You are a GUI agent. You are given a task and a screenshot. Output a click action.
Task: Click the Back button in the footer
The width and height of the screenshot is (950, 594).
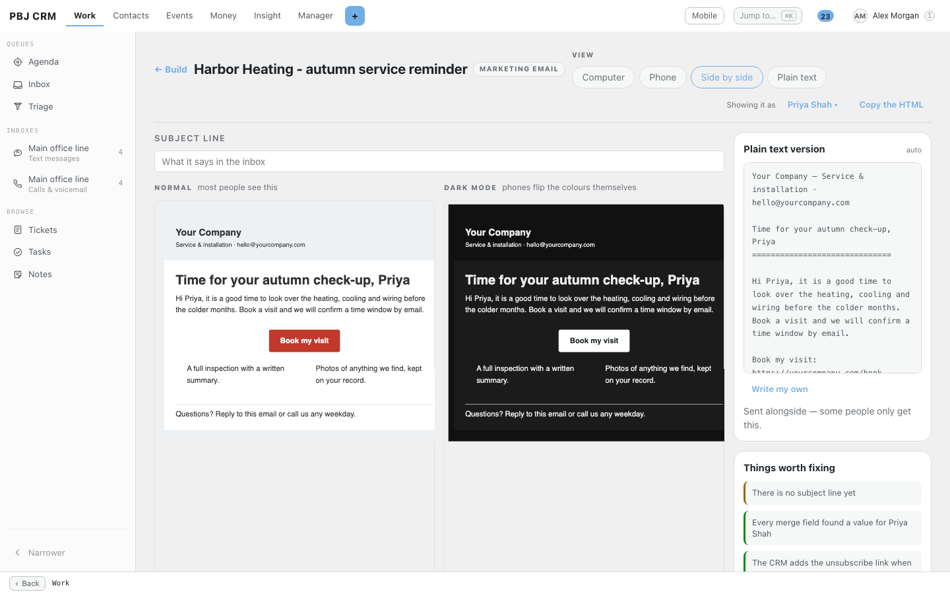pos(27,583)
